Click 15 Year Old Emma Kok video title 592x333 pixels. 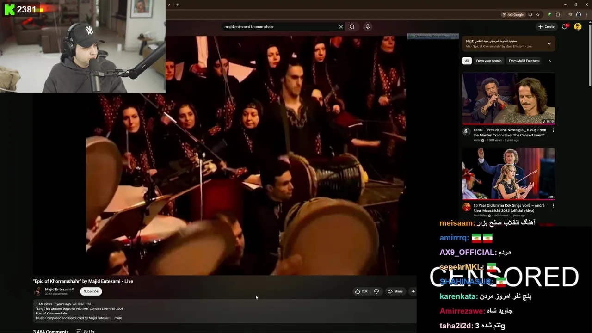[x=509, y=208]
